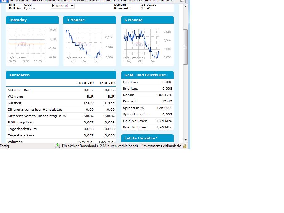This screenshot has width=284, height=213.
Task: Click Spread absolut value 0,002
Action: click(167, 115)
